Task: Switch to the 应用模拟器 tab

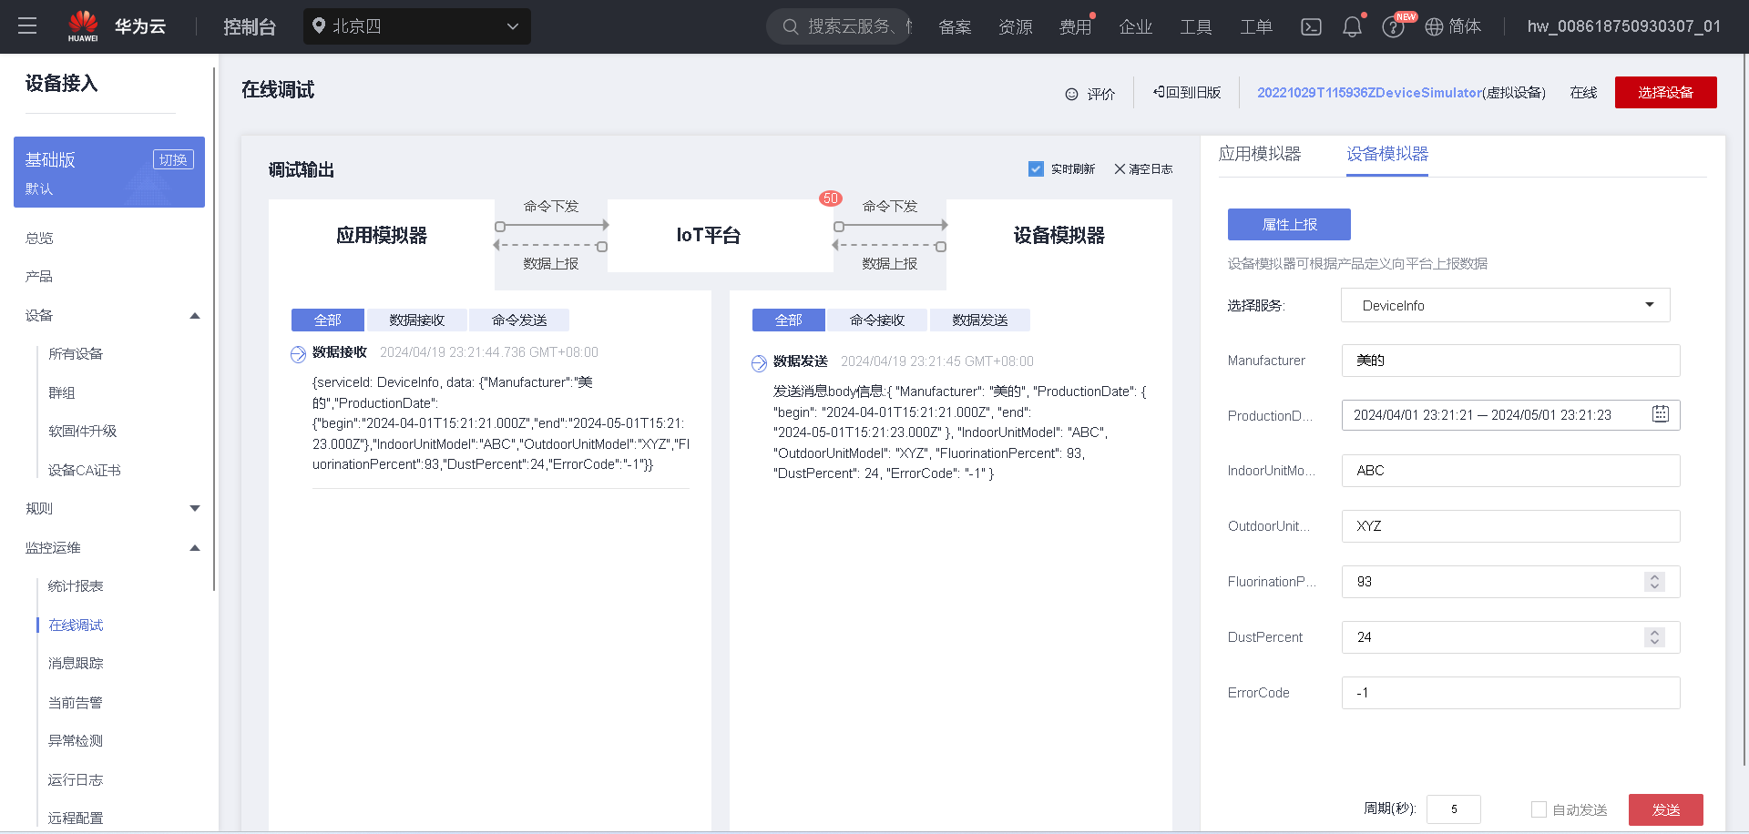Action: (x=1261, y=154)
